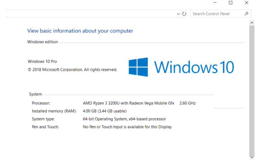Click the magnifier search icon
The width and height of the screenshot is (260, 163).
(x=246, y=14)
